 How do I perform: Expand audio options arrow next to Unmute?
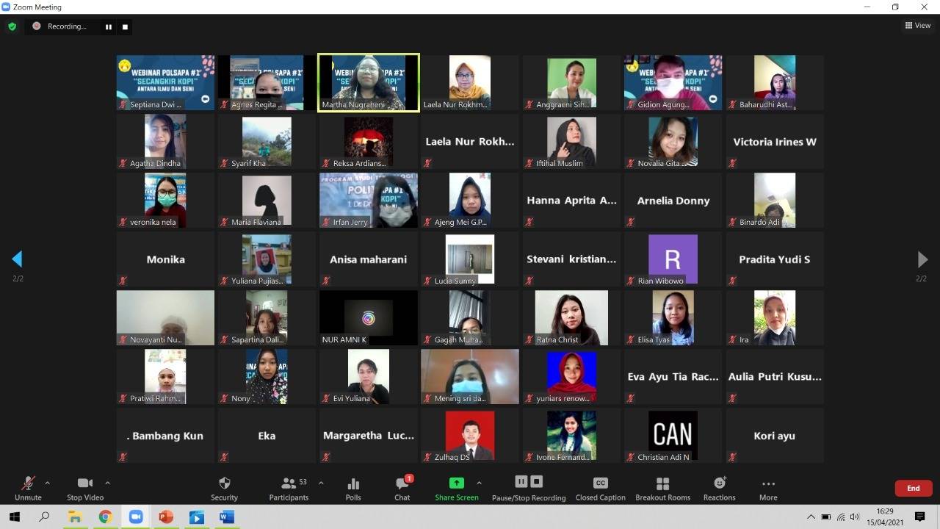[48, 483]
